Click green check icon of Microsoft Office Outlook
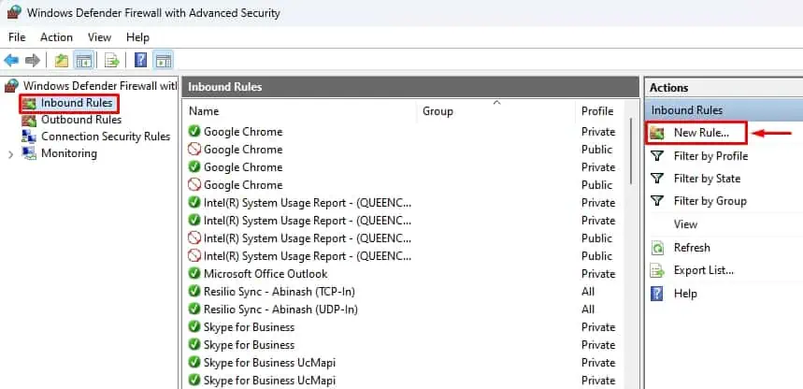 [194, 274]
